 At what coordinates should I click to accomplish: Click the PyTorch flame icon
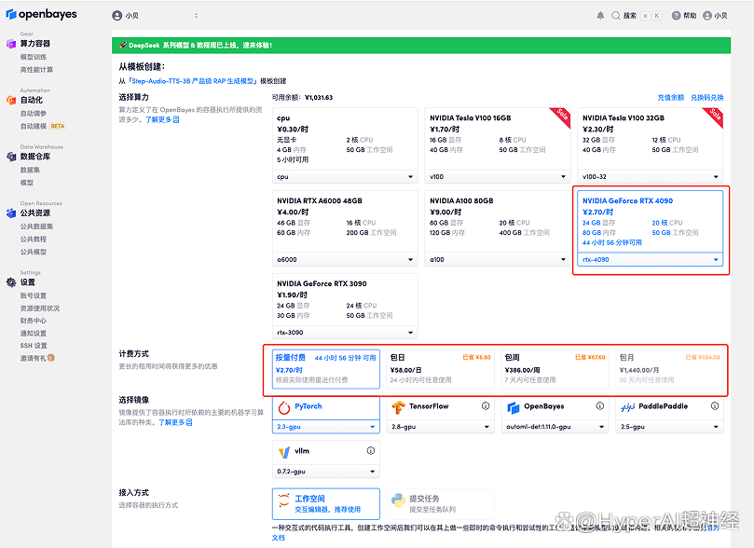click(284, 407)
